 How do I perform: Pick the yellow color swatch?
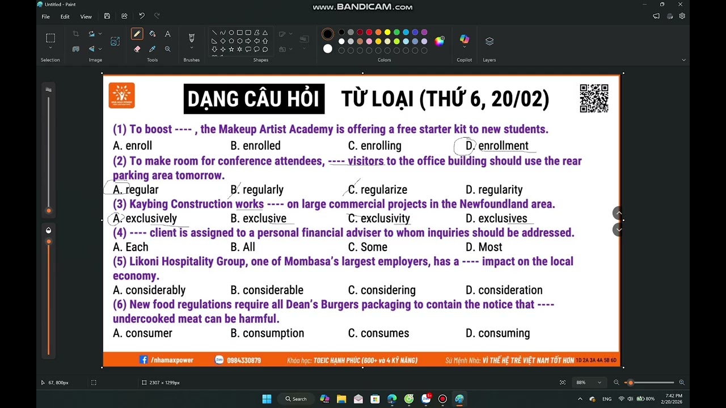click(387, 32)
